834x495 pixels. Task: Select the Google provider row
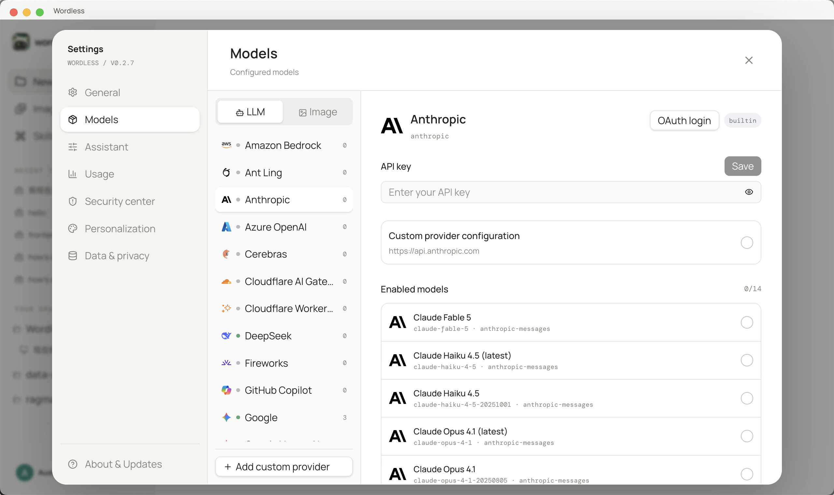284,417
